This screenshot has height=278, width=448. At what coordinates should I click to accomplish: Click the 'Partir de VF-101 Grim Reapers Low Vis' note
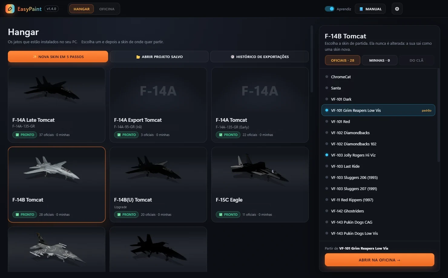pos(356,248)
